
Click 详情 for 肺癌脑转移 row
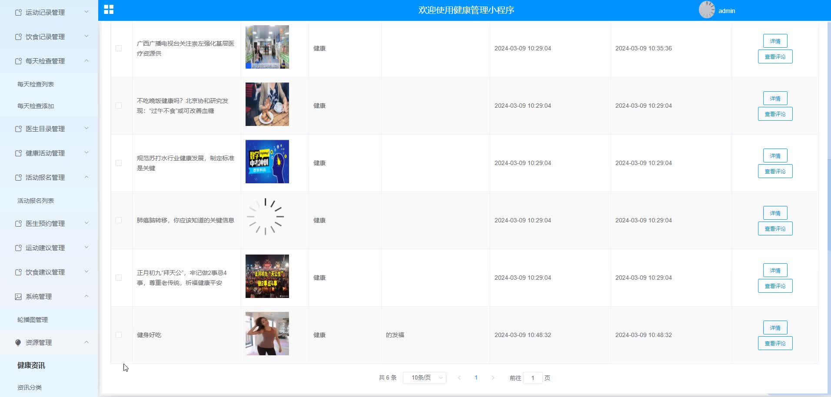775,213
